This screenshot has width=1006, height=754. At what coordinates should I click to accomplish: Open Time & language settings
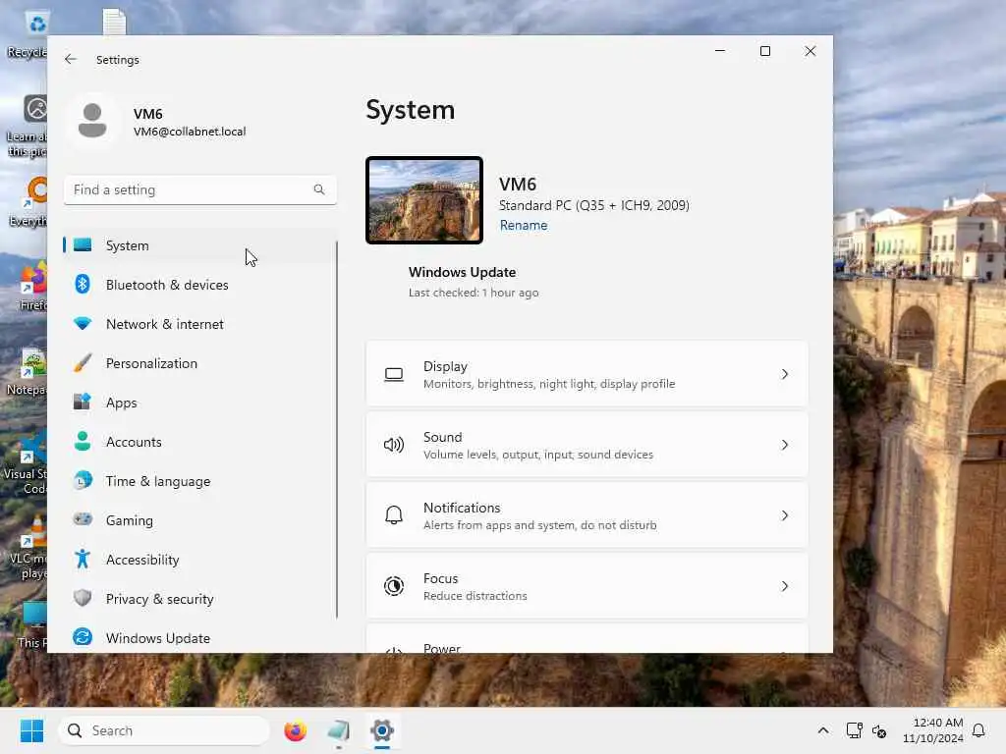click(199, 481)
